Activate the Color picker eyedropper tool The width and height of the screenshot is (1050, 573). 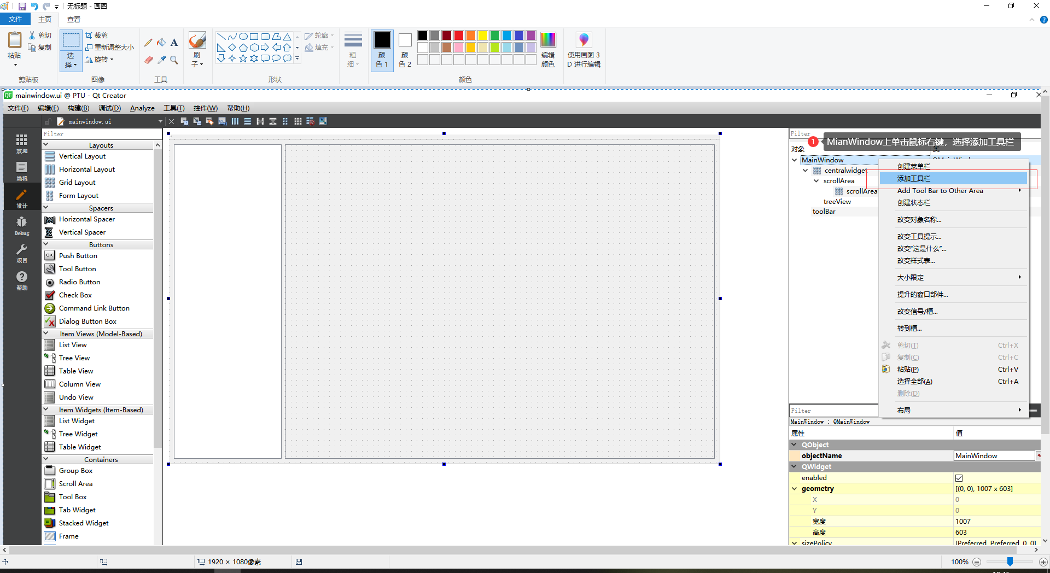click(x=161, y=60)
